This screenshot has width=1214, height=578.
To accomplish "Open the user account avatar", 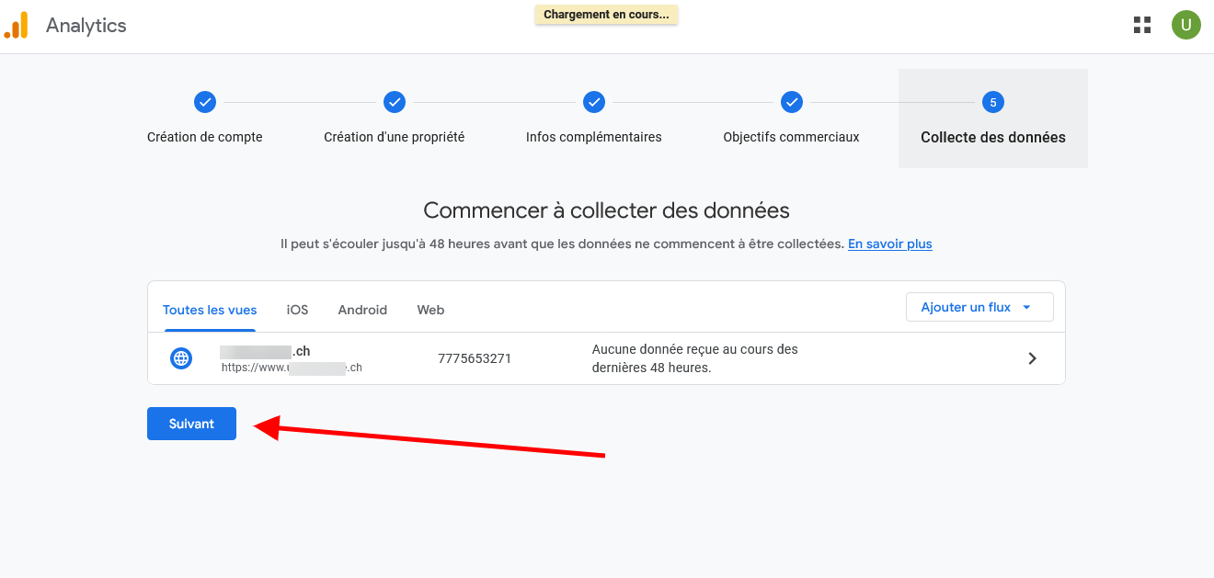I will tap(1185, 25).
